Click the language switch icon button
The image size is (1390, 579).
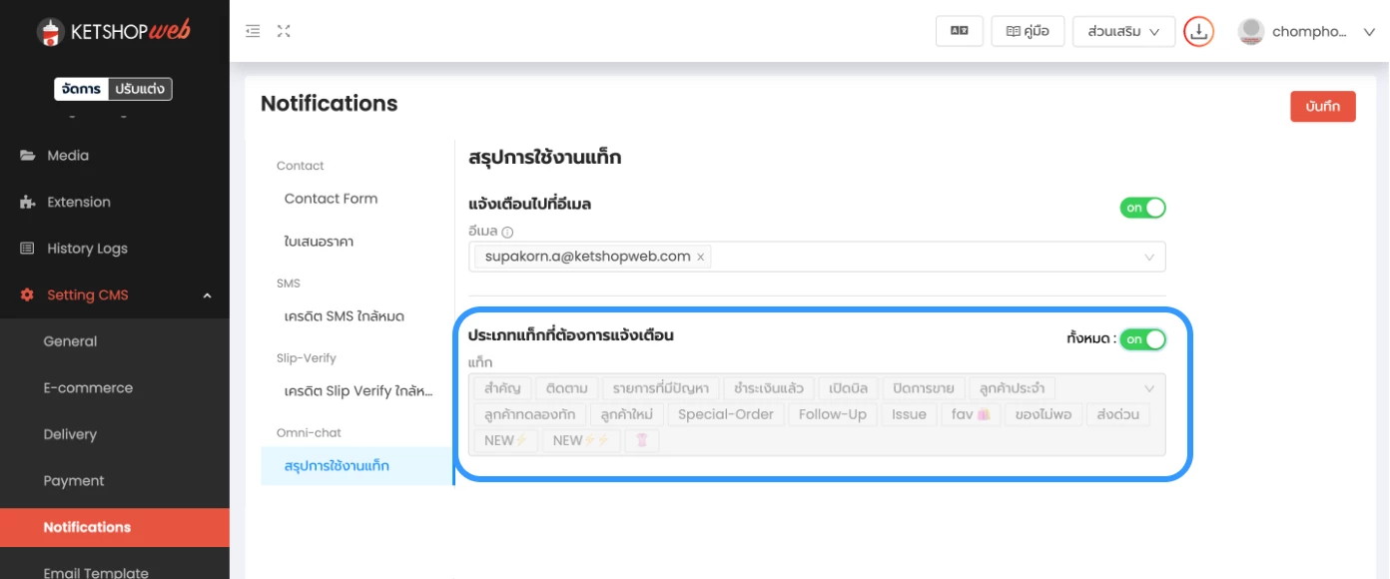click(x=959, y=31)
